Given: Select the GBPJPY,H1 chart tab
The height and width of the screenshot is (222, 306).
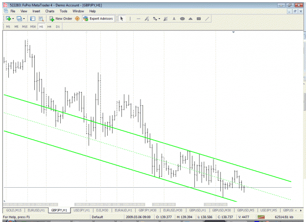Looking at the screenshot, I should [59, 210].
